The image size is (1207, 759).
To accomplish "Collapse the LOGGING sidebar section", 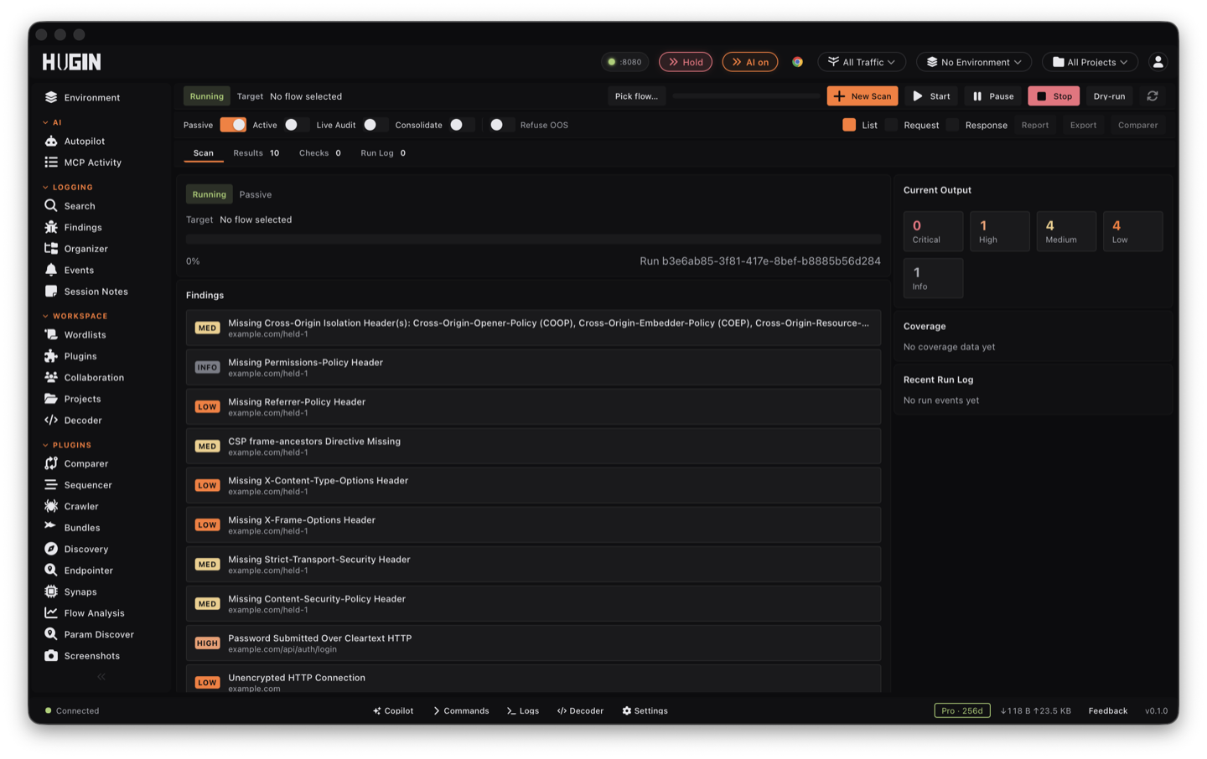I will point(68,188).
